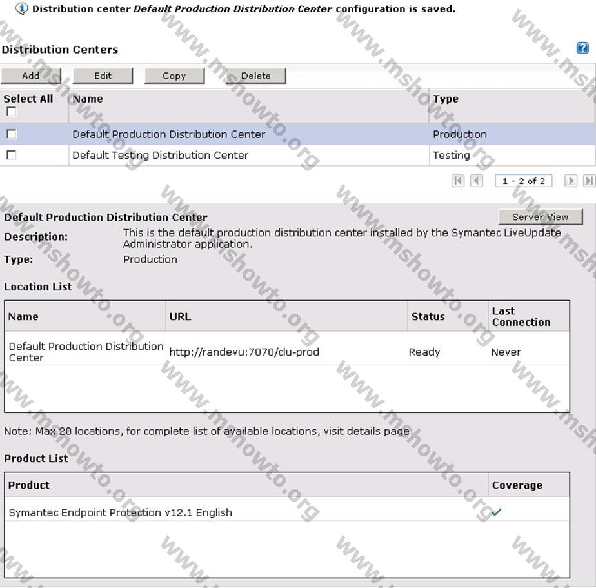This screenshot has height=588, width=596.
Task: Click the info icon beside saved message
Action: click(x=22, y=8)
